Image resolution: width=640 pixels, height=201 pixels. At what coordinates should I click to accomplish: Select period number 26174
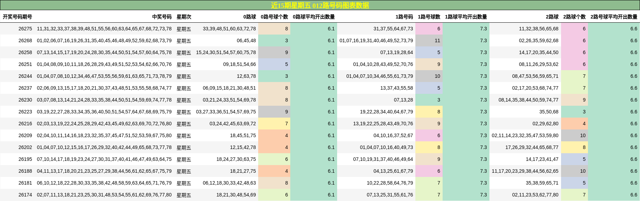tap(25, 195)
